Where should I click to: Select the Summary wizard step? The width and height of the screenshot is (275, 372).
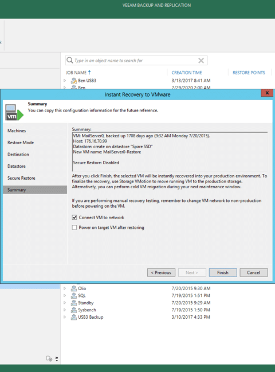[x=35, y=190]
